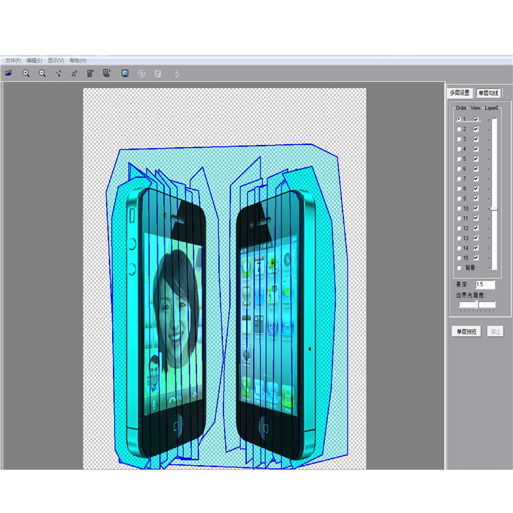Open the 显示(V) menu
513x513 pixels.
click(55, 61)
